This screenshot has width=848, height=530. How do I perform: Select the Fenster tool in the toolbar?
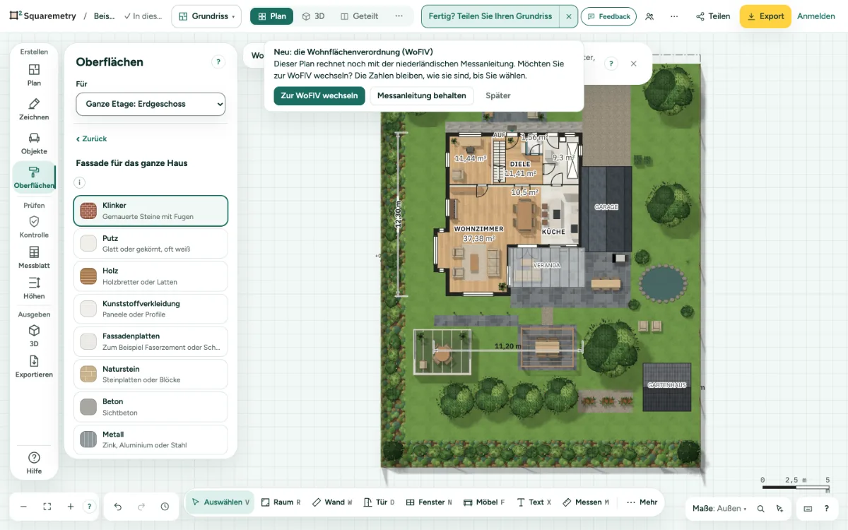(430, 502)
